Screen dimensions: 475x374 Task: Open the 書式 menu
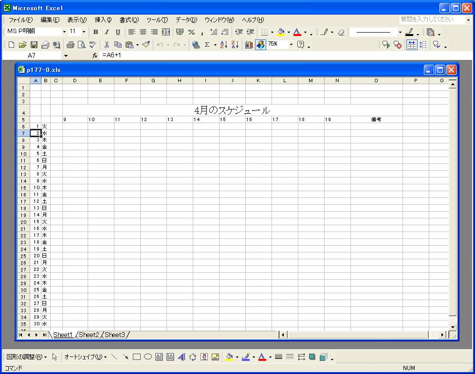(x=129, y=20)
